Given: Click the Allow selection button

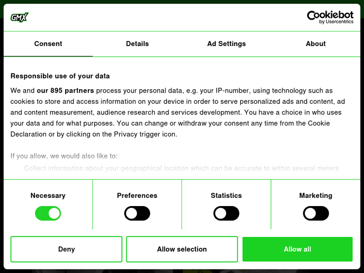Looking at the screenshot, I should 182,249.
